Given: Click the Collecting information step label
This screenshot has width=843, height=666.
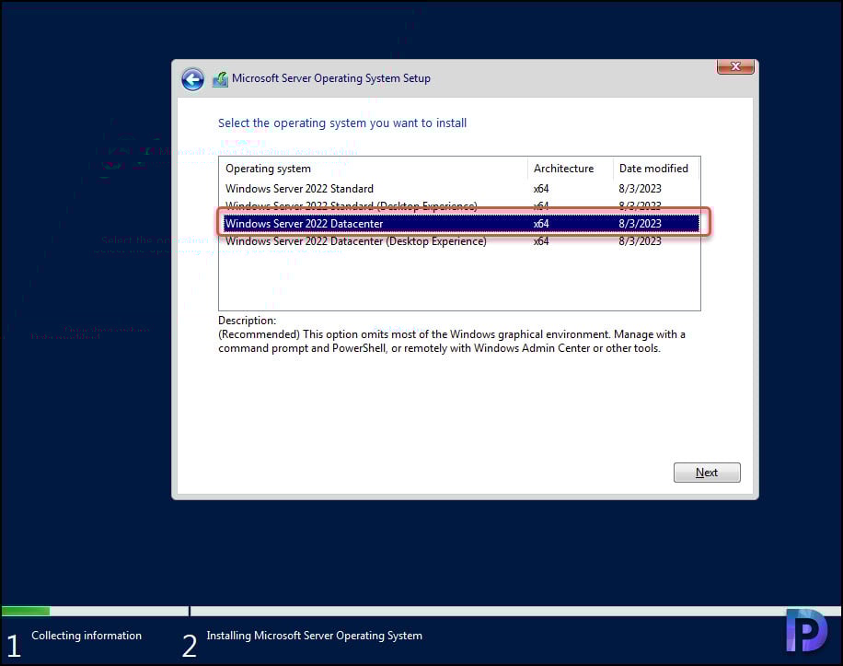Looking at the screenshot, I should point(87,636).
